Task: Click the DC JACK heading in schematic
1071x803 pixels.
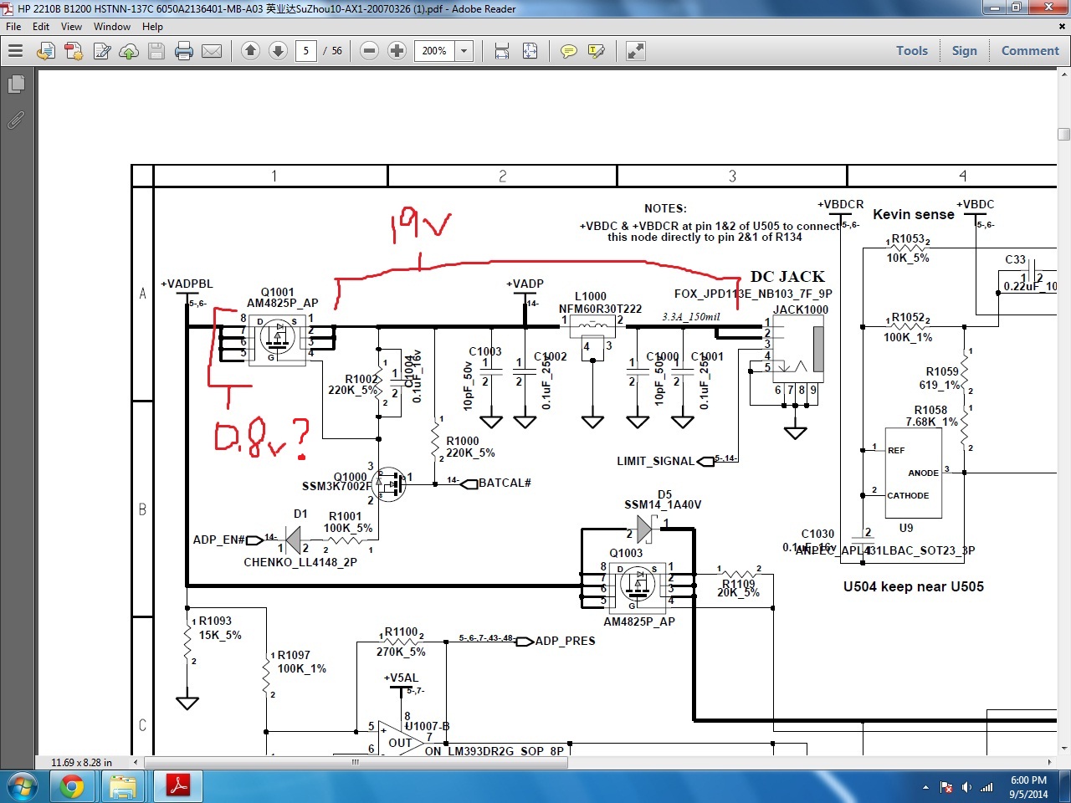Action: tap(787, 277)
